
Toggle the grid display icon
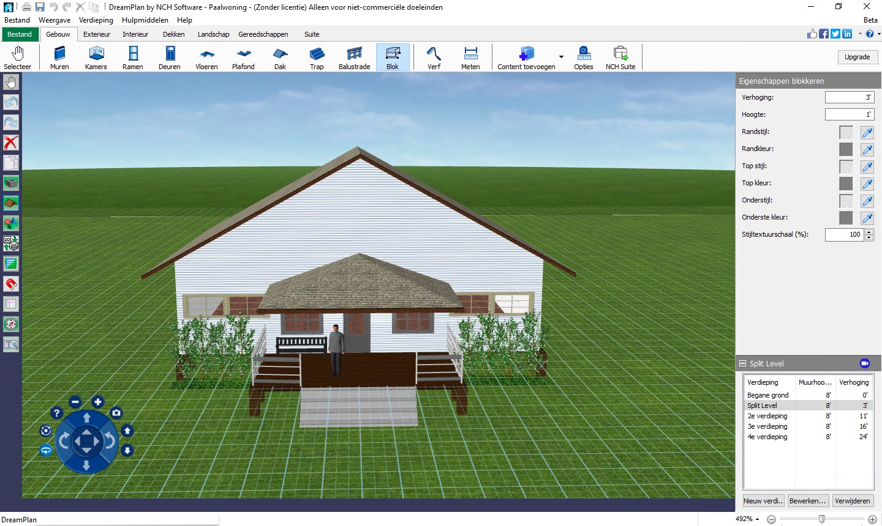click(11, 264)
